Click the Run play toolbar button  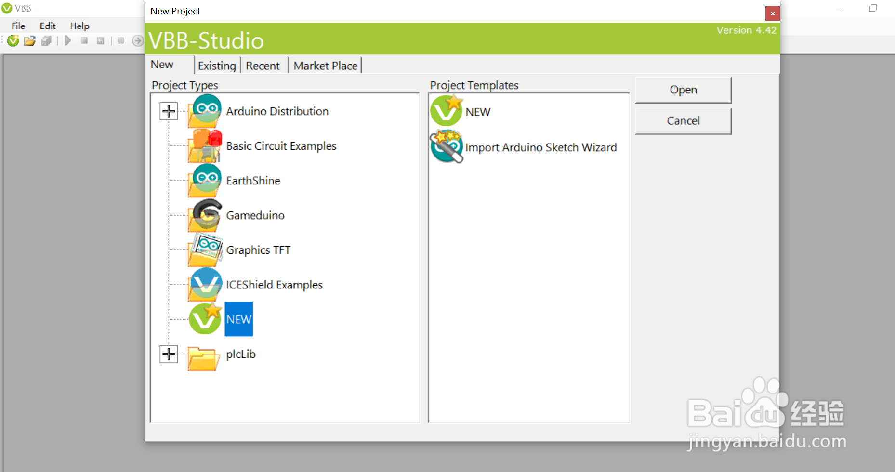click(x=68, y=41)
